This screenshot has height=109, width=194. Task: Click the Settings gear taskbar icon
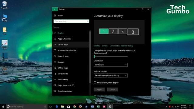click(110, 107)
